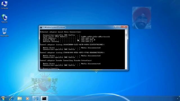Screen dimensions: 180x101
Task: Launch Windows Media Player from taskbar
Action: 28,98
